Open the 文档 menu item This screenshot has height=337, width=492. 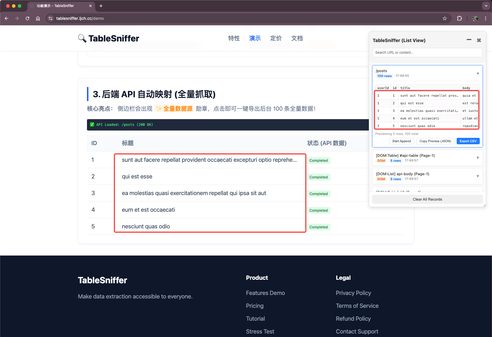tap(297, 38)
